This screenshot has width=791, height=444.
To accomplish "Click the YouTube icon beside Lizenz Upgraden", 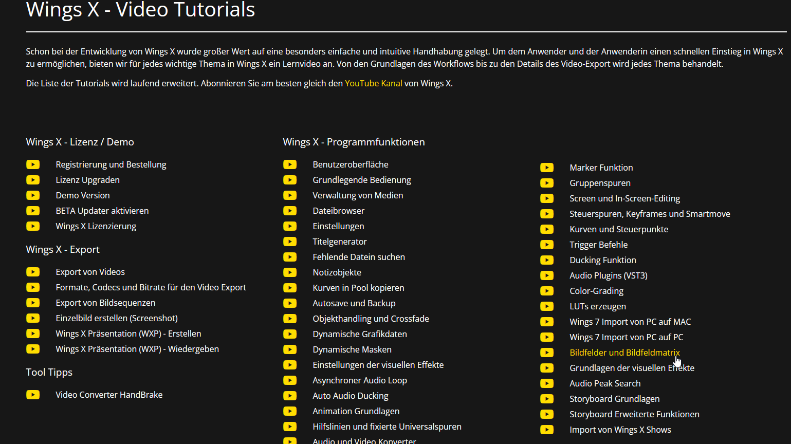I will [33, 180].
